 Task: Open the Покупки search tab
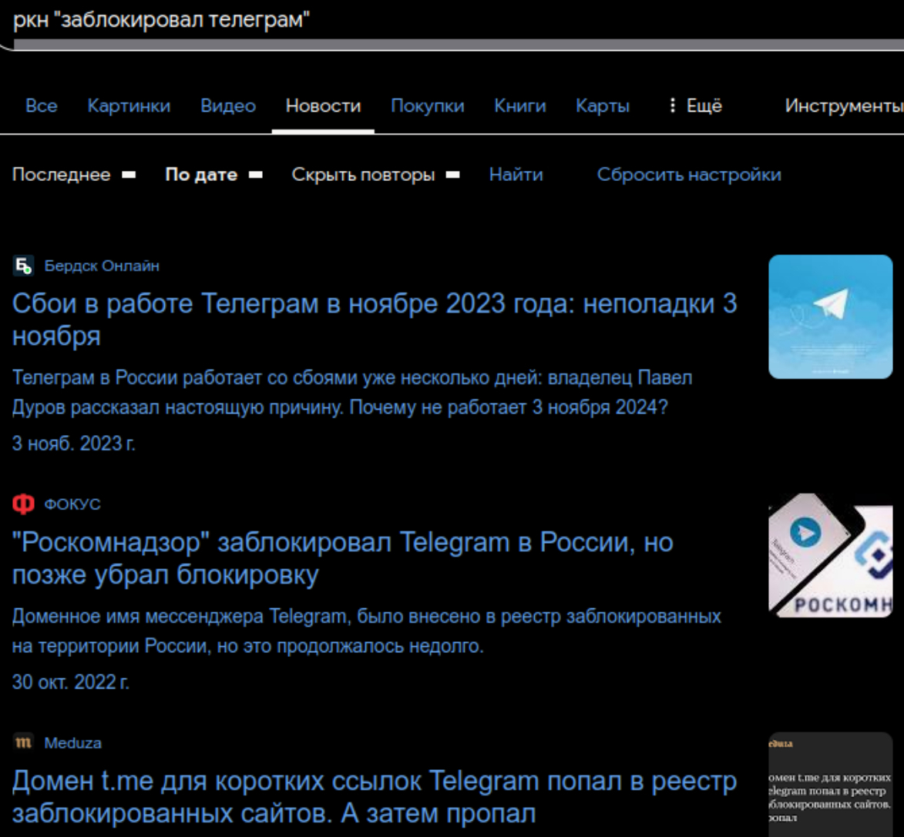(x=427, y=106)
